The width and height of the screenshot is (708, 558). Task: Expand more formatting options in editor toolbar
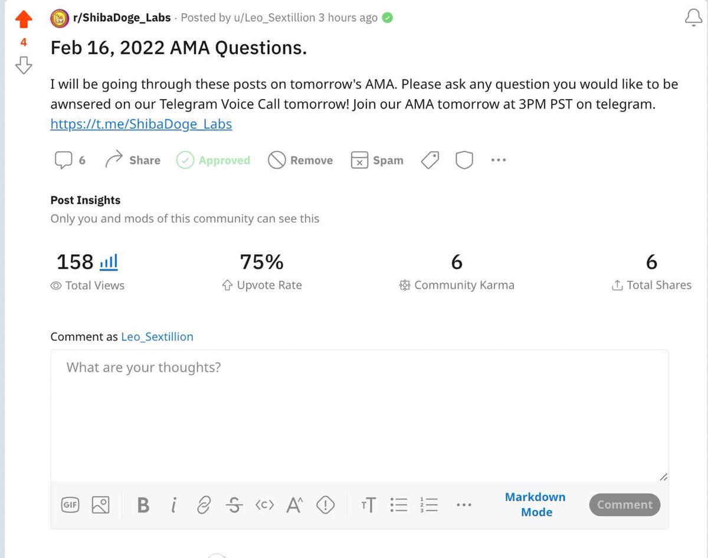pos(464,505)
